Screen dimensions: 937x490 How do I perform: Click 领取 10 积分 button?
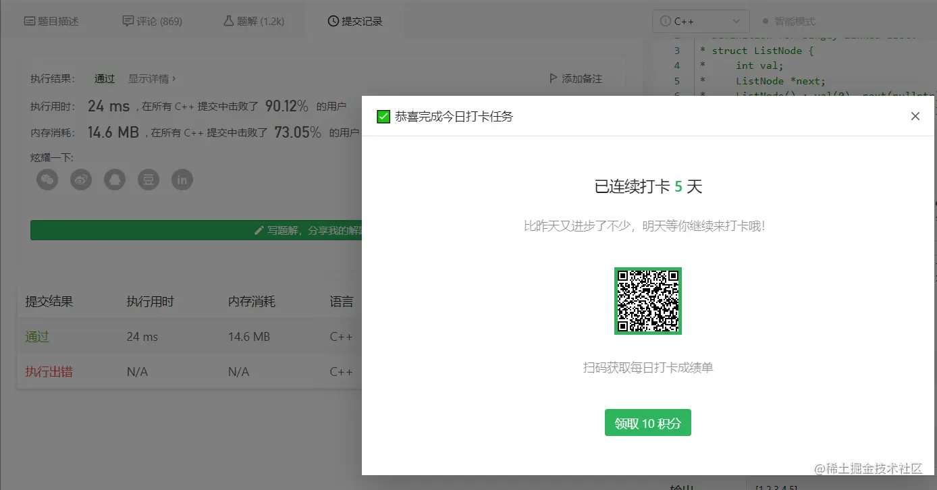point(648,423)
